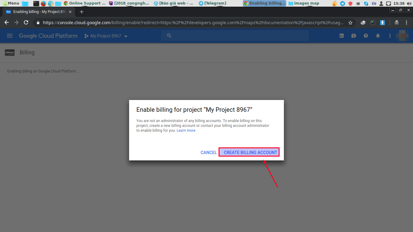Screen dimensions: 413x232
Task: Open the My Project 8967 project selector
Action: click(x=106, y=36)
